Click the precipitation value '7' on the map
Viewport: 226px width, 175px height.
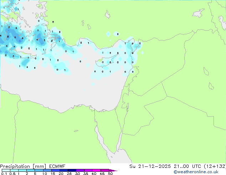[x=14, y=47]
